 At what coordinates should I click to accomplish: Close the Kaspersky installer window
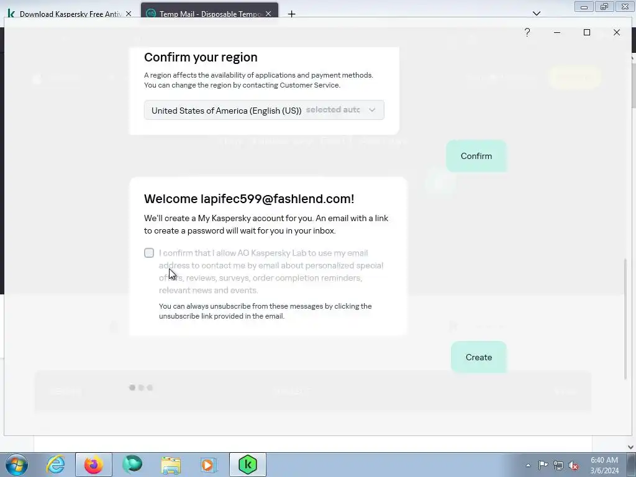pyautogui.click(x=617, y=32)
